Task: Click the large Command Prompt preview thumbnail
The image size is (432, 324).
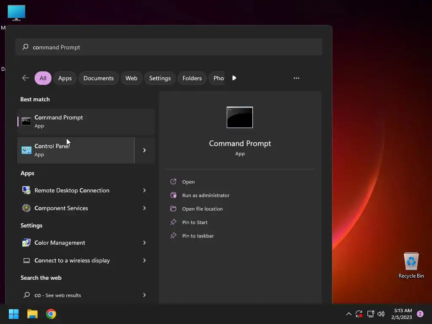Action: 240,117
